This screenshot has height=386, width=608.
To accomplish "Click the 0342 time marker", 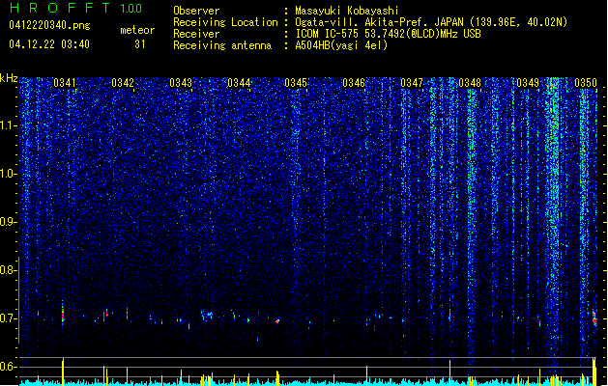I will [123, 83].
